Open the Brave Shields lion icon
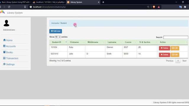189x106 pixels. pos(154,7)
